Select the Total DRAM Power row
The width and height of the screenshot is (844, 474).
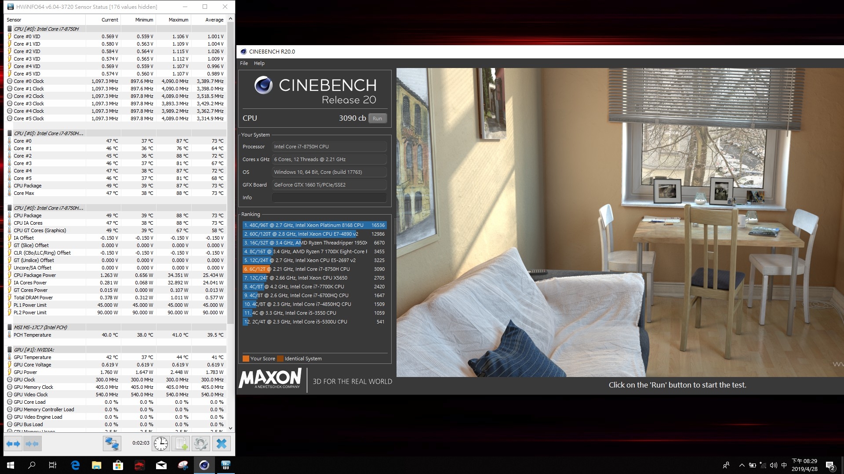116,298
